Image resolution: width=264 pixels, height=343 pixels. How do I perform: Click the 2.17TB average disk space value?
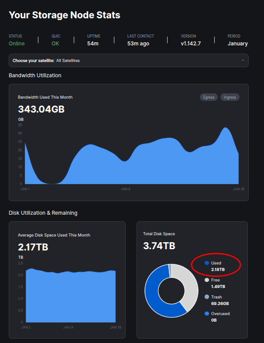click(33, 247)
